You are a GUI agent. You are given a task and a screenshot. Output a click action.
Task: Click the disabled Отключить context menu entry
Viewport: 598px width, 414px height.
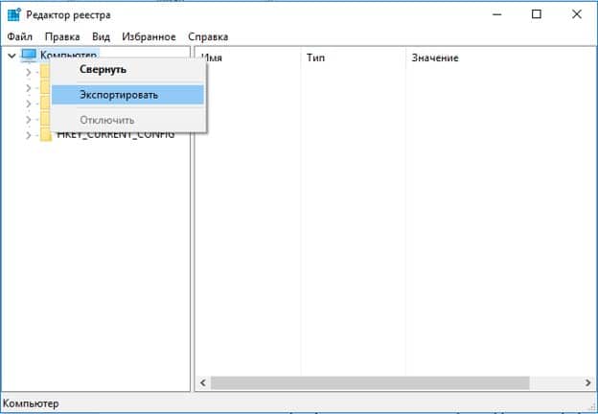coord(127,120)
